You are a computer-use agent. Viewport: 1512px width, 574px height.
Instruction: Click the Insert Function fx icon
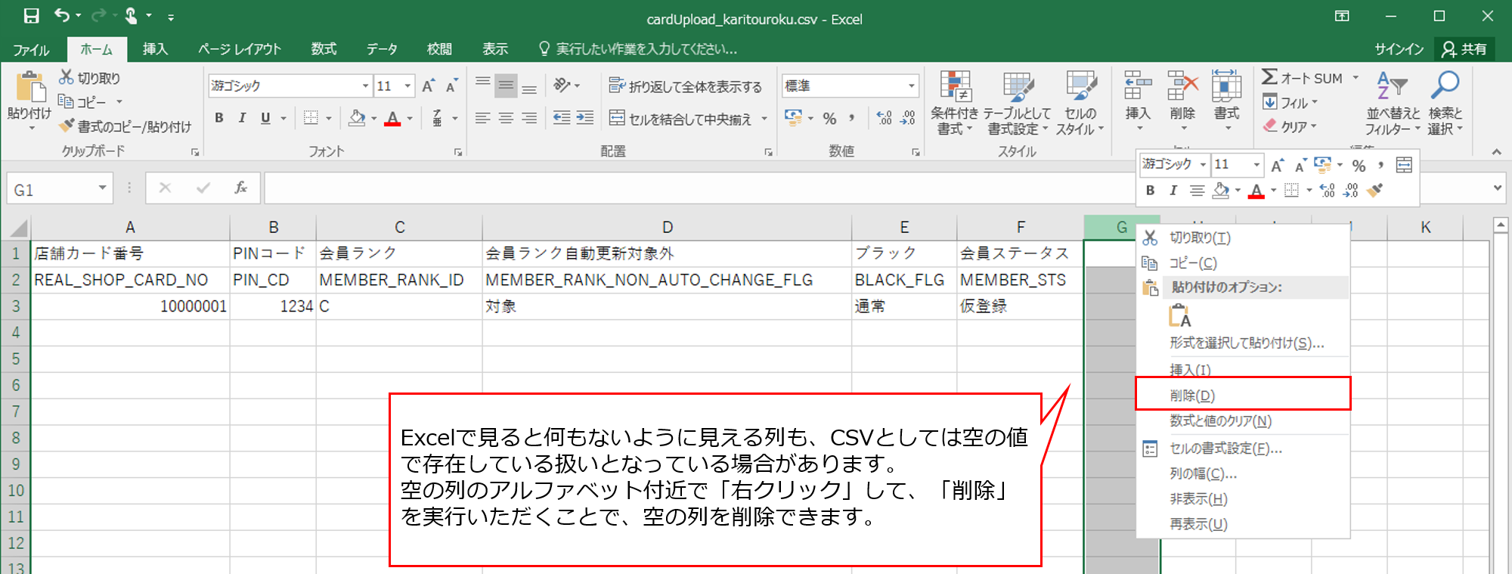240,188
